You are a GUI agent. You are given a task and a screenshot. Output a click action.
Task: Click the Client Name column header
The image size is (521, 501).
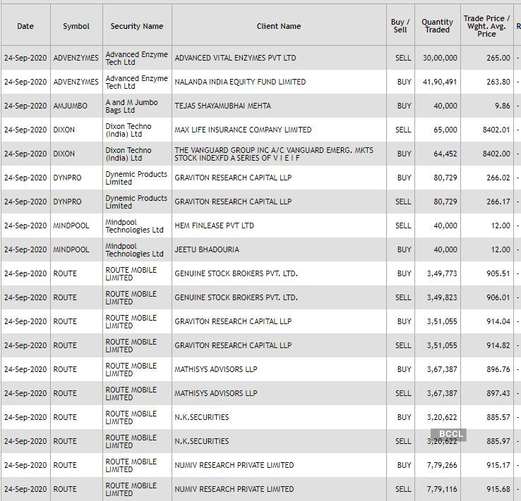(279, 26)
